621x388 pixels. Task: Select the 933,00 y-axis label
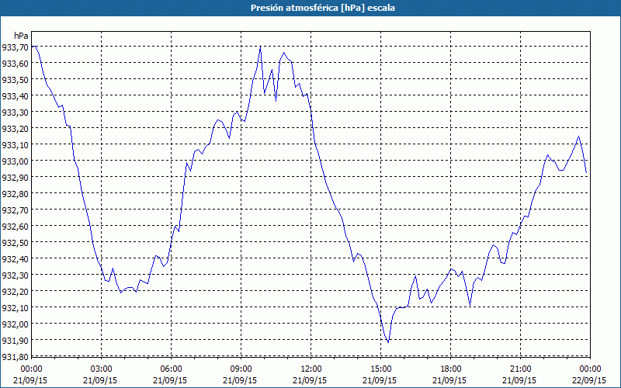[15, 161]
